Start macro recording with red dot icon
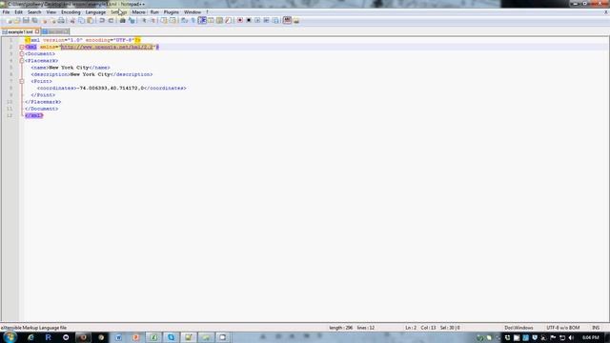The height and width of the screenshot is (343, 610). 240,20
